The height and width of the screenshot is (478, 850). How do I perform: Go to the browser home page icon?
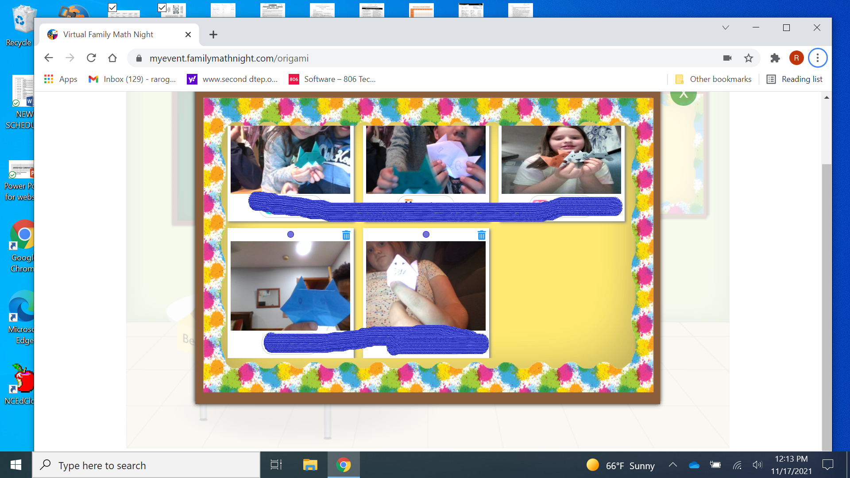[112, 58]
